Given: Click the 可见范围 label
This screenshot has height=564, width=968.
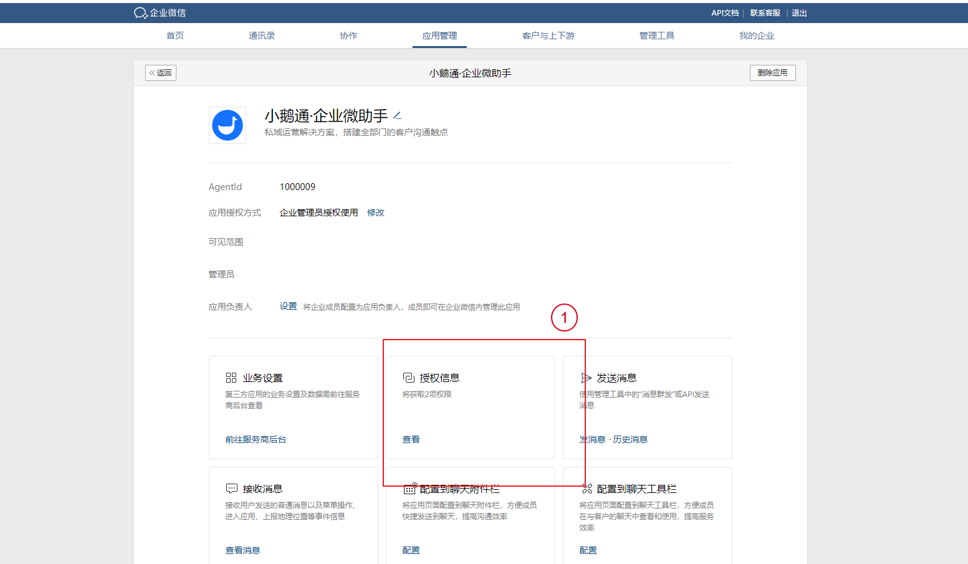Looking at the screenshot, I should pos(226,242).
